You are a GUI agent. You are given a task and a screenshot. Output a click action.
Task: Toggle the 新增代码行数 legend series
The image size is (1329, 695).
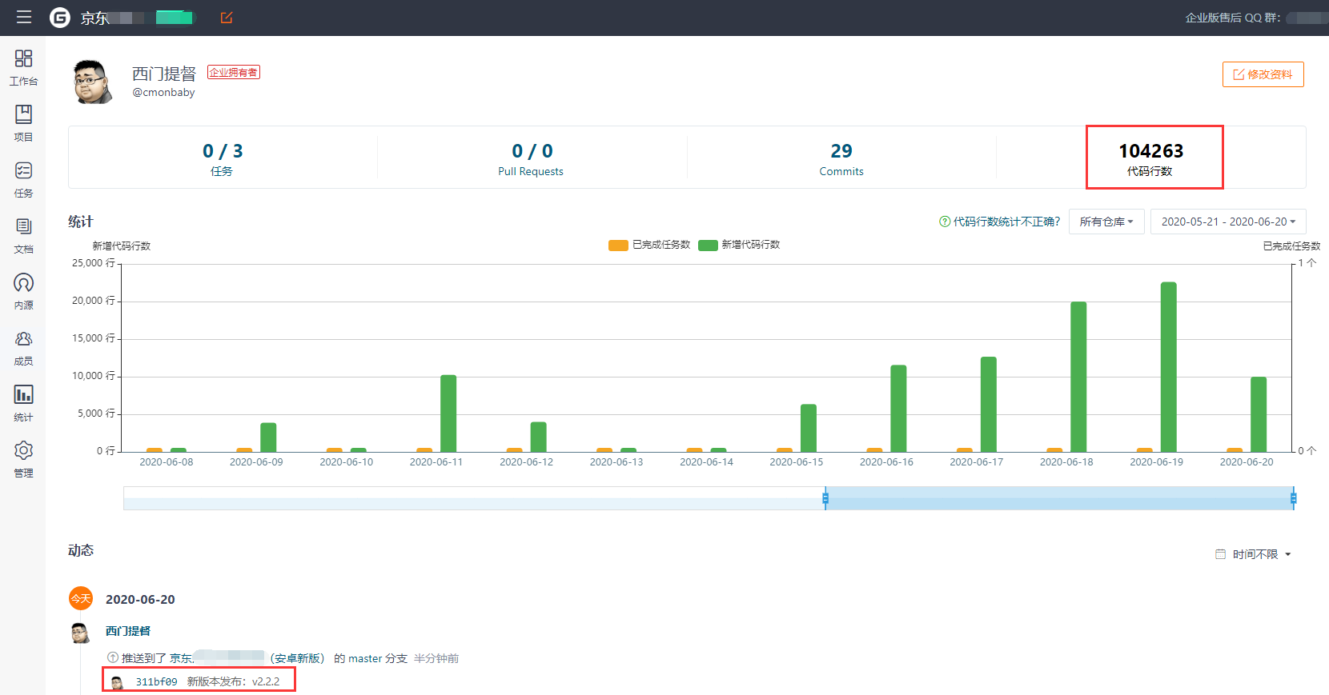[x=739, y=245]
